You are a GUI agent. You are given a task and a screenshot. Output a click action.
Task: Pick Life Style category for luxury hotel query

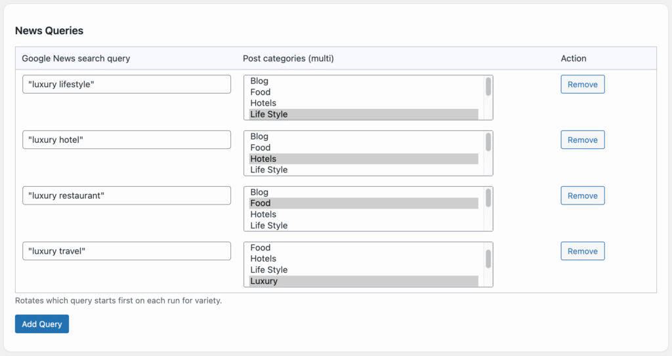pyautogui.click(x=268, y=170)
